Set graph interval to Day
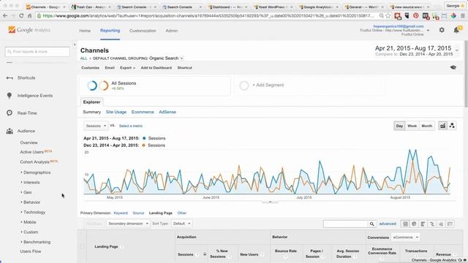 coord(399,126)
